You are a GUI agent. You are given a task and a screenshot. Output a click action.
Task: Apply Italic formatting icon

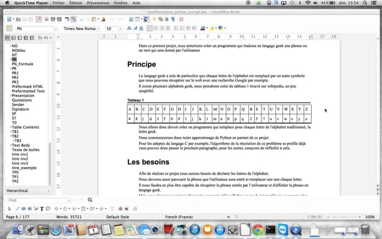click(x=135, y=29)
